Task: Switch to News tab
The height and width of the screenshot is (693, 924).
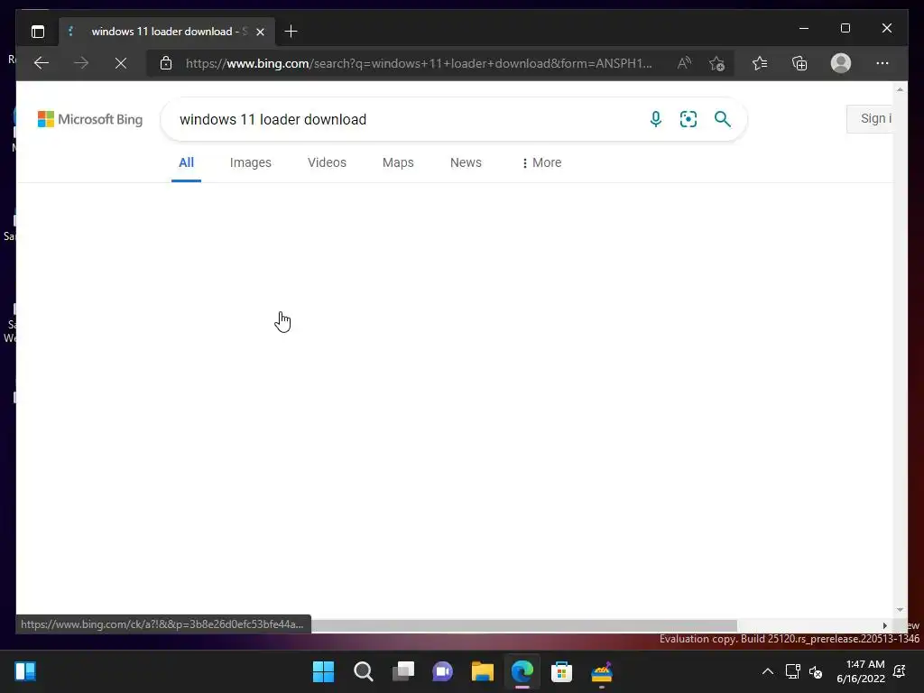Action: click(x=466, y=162)
